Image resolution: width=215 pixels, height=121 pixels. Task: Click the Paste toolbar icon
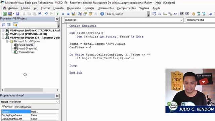34,14
